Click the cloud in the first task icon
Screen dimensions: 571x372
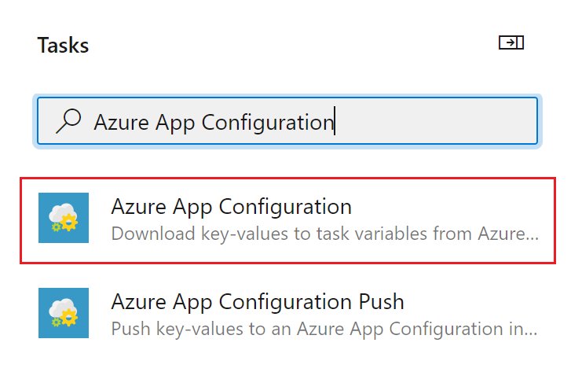62,213
